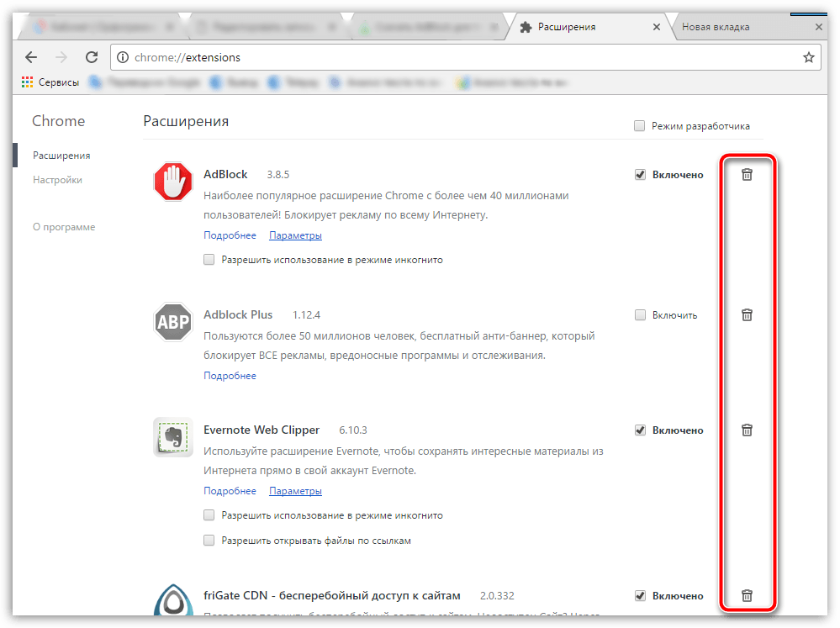This screenshot has height=628, width=840.
Task: Bookmark this page with the star icon
Action: pyautogui.click(x=808, y=57)
